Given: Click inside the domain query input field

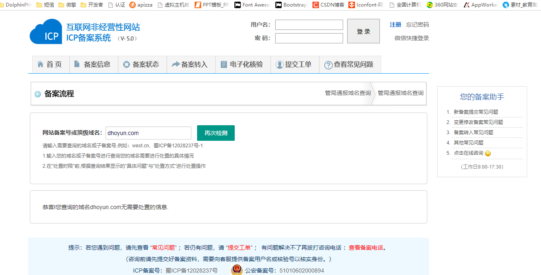Looking at the screenshot, I should pyautogui.click(x=148, y=133).
